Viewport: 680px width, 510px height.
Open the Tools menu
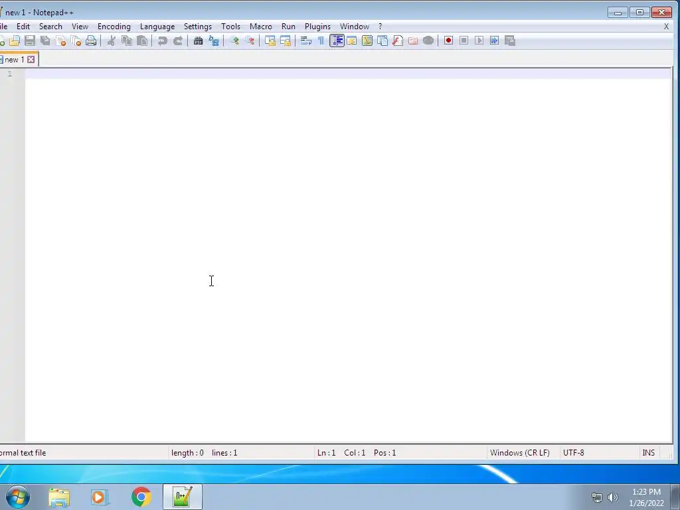tap(230, 27)
